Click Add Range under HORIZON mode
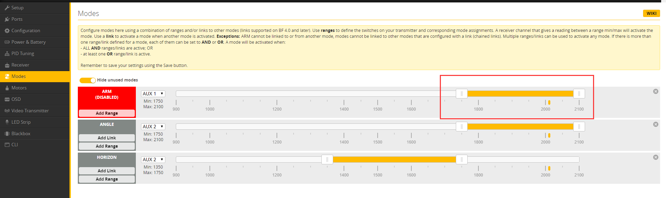 [x=107, y=179]
